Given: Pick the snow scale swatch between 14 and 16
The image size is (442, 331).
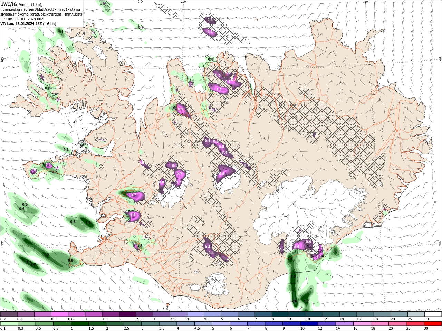Looking at the screenshot, I should [348, 314].
